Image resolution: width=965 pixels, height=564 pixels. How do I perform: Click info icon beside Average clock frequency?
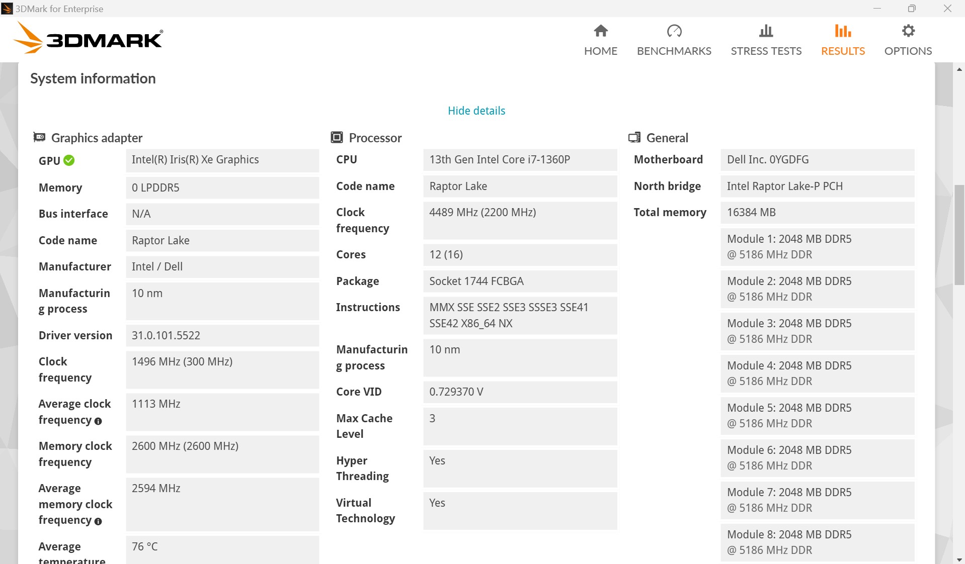coord(98,421)
